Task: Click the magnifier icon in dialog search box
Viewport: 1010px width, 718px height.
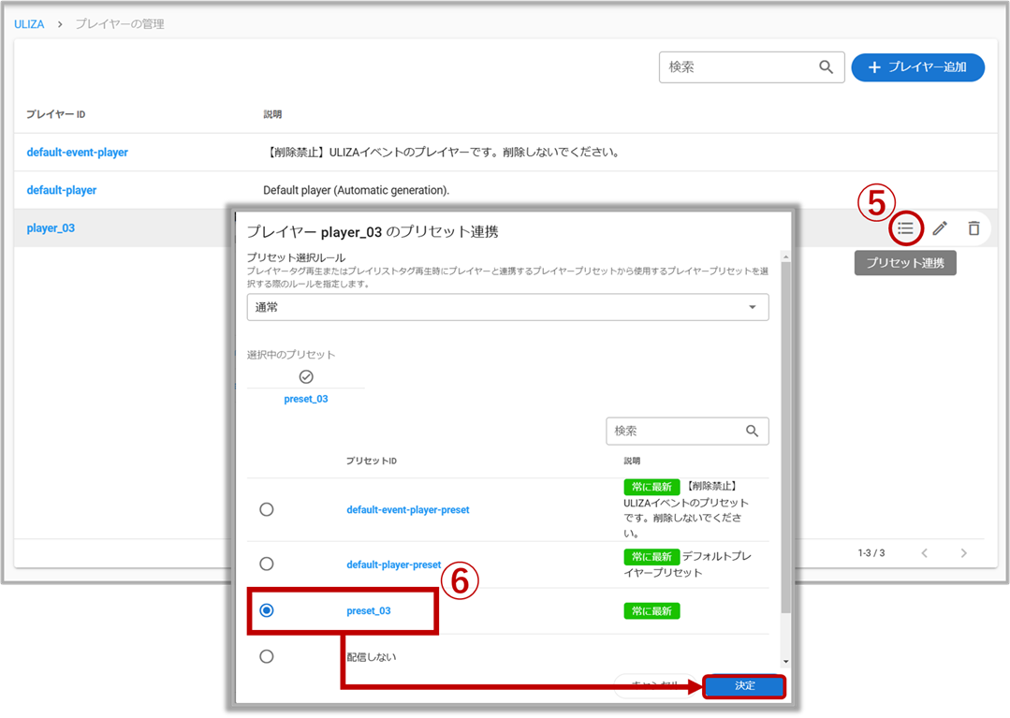Action: [x=752, y=431]
